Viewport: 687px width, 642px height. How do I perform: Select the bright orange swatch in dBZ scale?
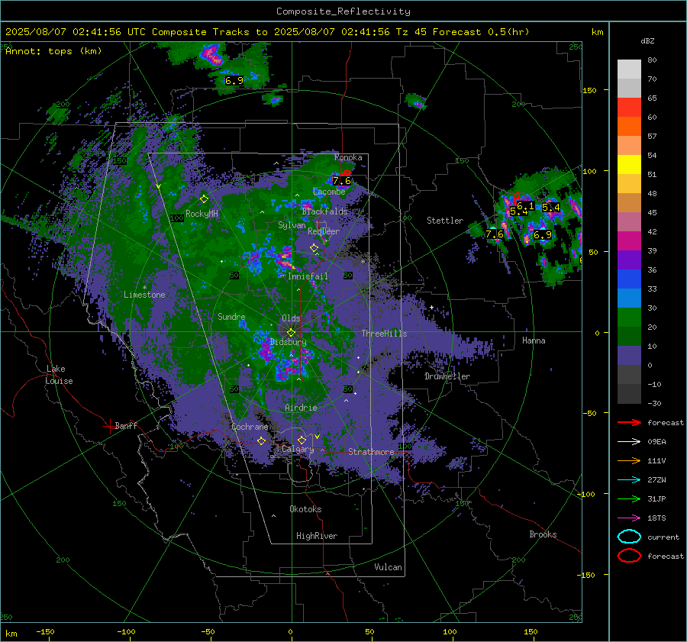(629, 126)
